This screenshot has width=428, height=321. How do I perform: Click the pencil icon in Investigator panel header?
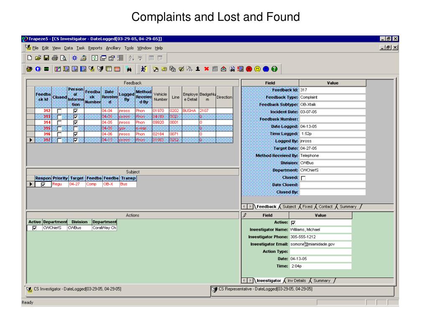point(245,215)
